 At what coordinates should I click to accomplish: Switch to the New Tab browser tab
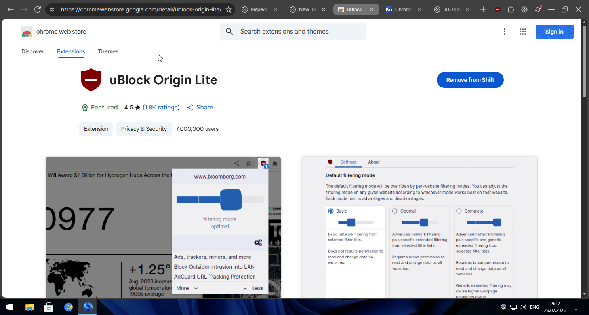pyautogui.click(x=303, y=9)
